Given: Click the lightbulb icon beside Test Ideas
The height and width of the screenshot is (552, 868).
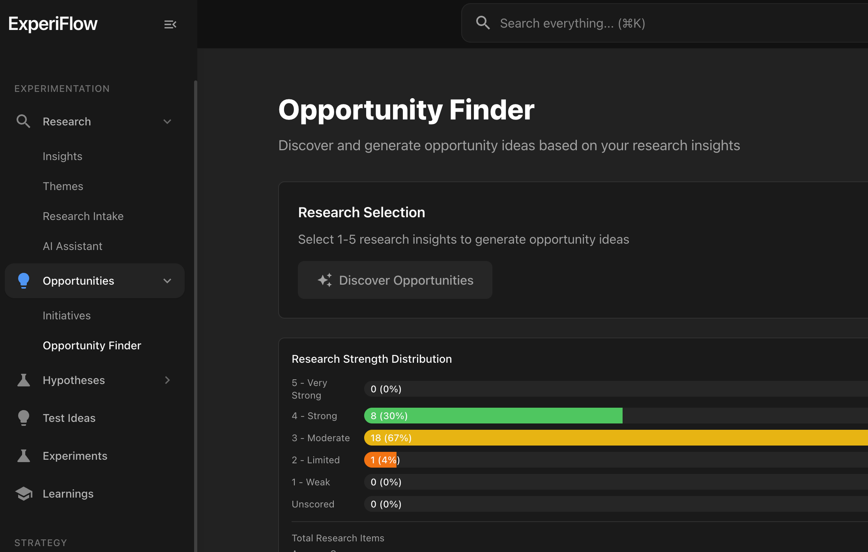Looking at the screenshot, I should coord(24,418).
